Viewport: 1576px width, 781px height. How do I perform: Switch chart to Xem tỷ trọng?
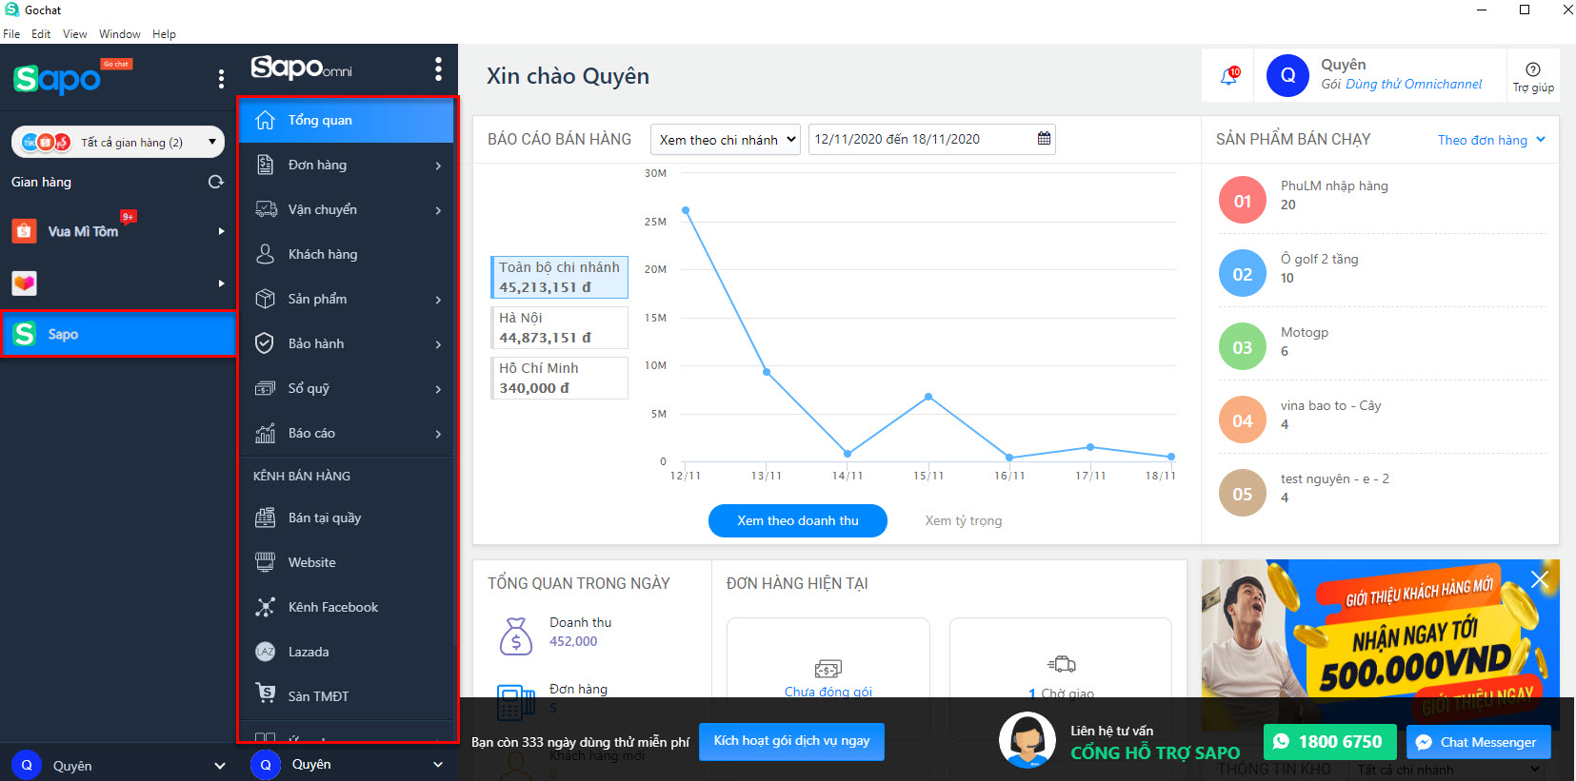tap(964, 520)
